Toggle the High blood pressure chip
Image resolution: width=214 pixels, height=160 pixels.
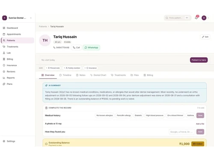(x=155, y=115)
